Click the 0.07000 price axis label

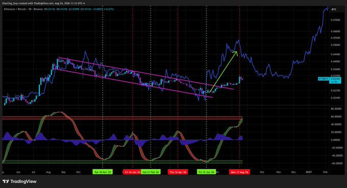coord(335,20)
